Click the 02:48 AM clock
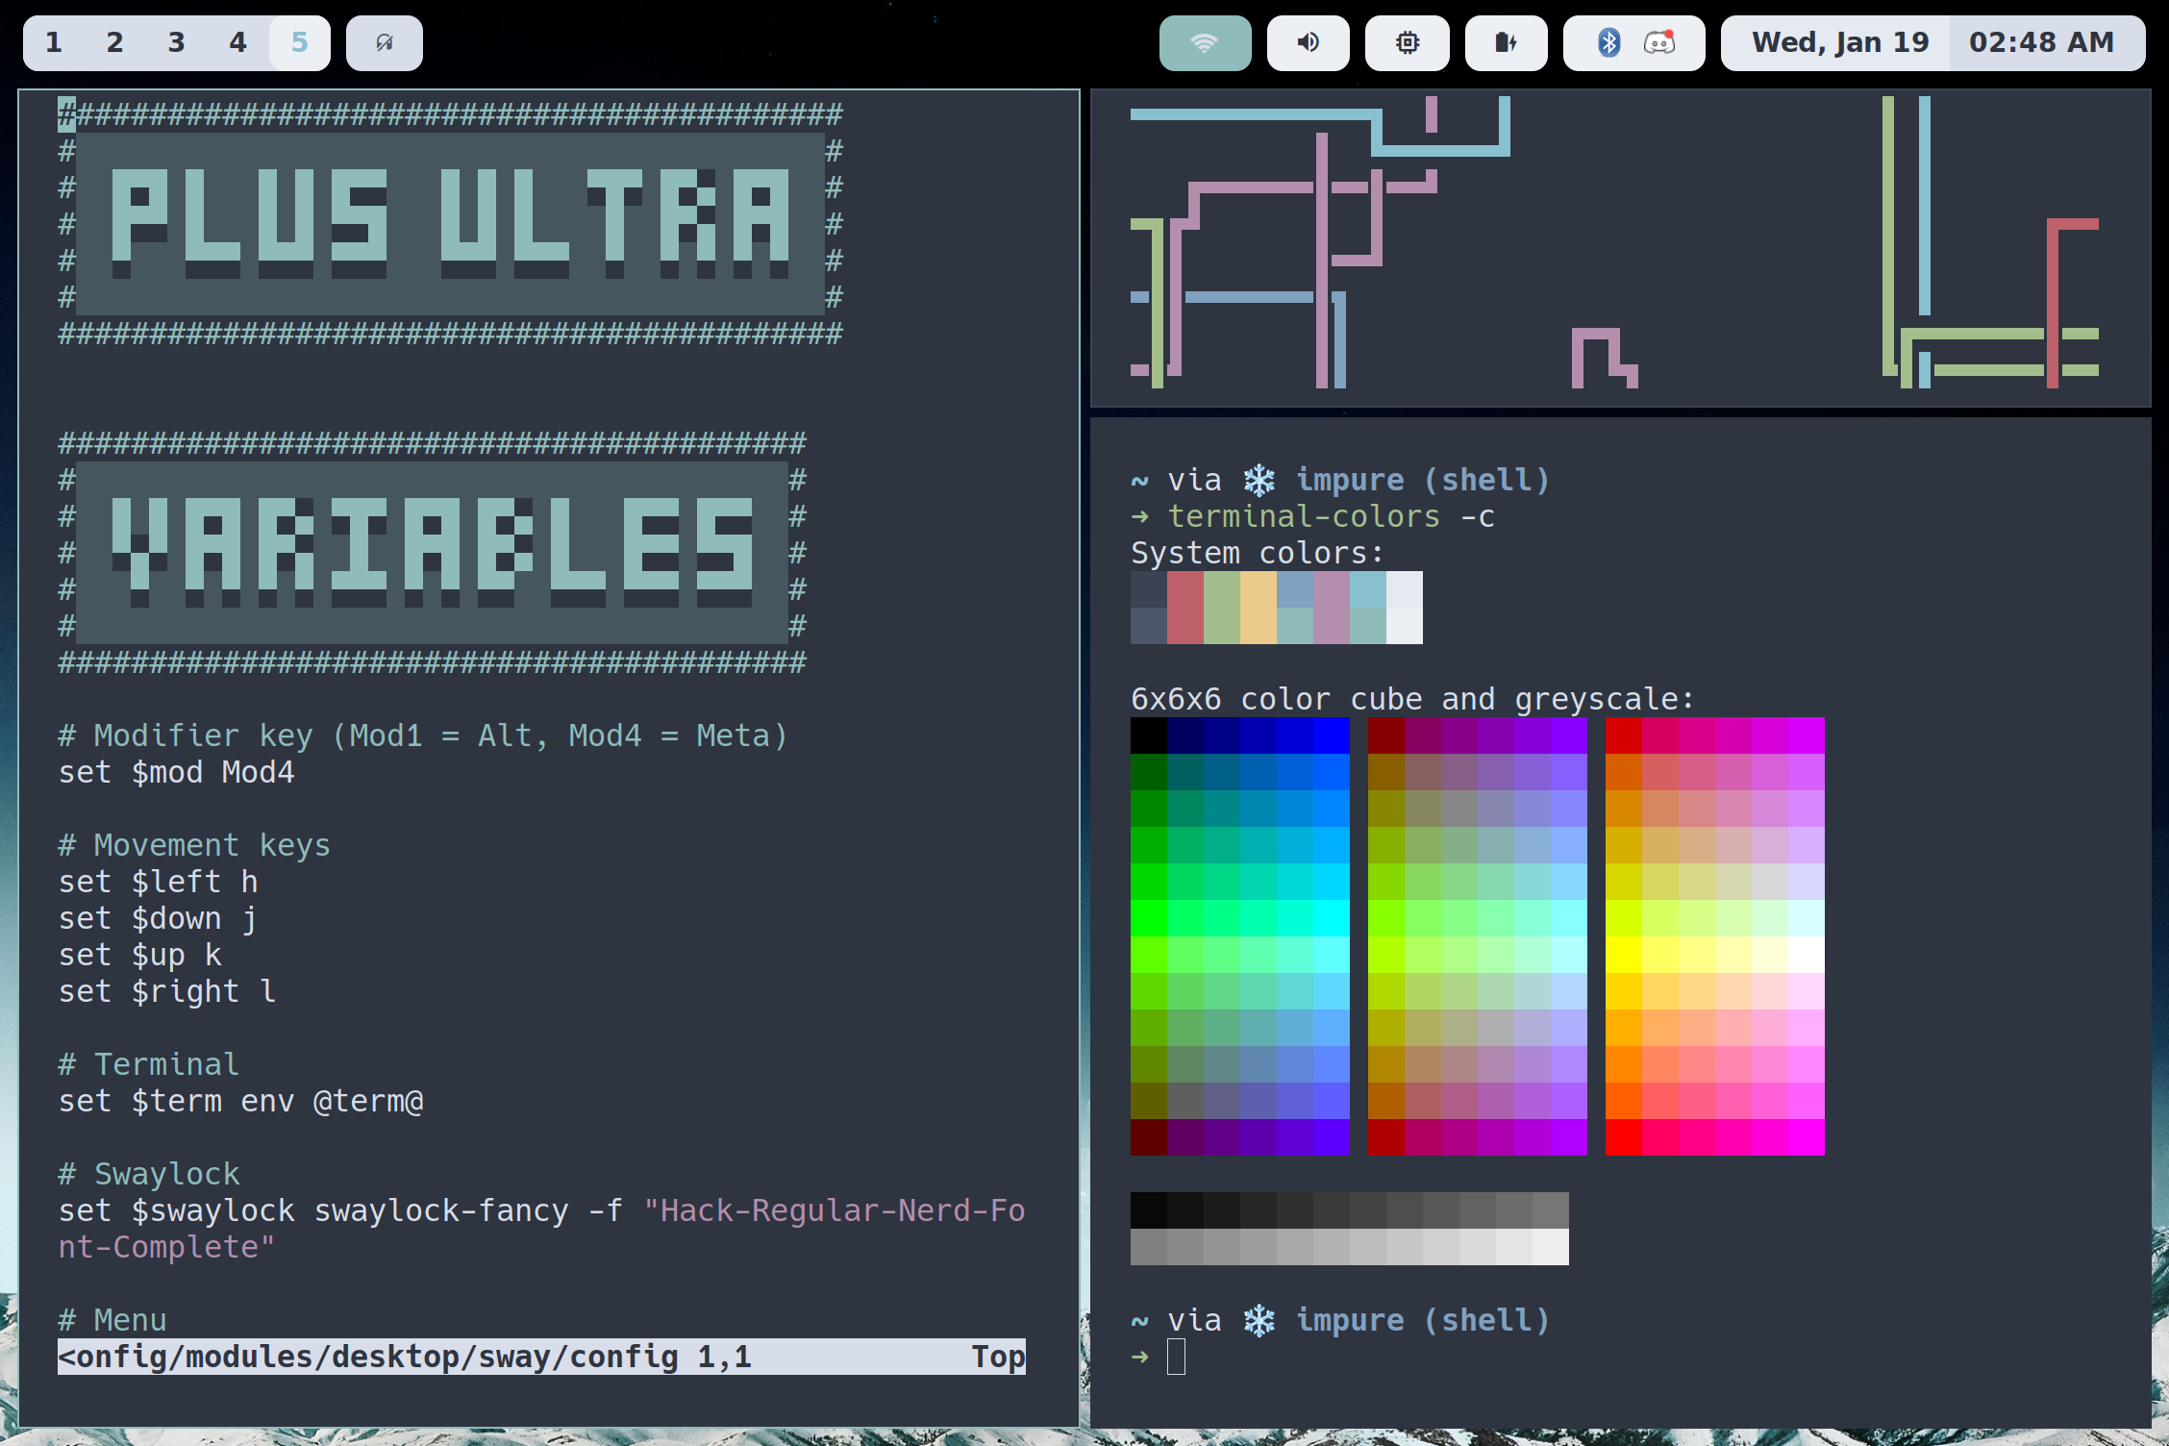Screen dimensions: 2169x1446 coord(2041,42)
